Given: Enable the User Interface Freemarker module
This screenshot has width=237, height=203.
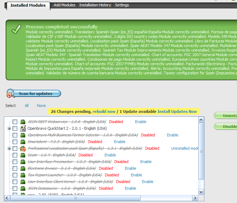Looking at the screenshot, I should (146, 162).
